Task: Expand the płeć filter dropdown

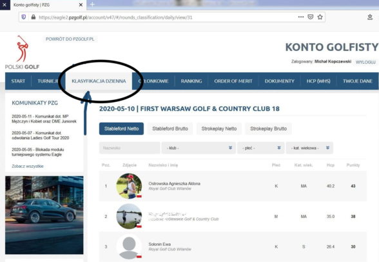Action: tap(261, 148)
